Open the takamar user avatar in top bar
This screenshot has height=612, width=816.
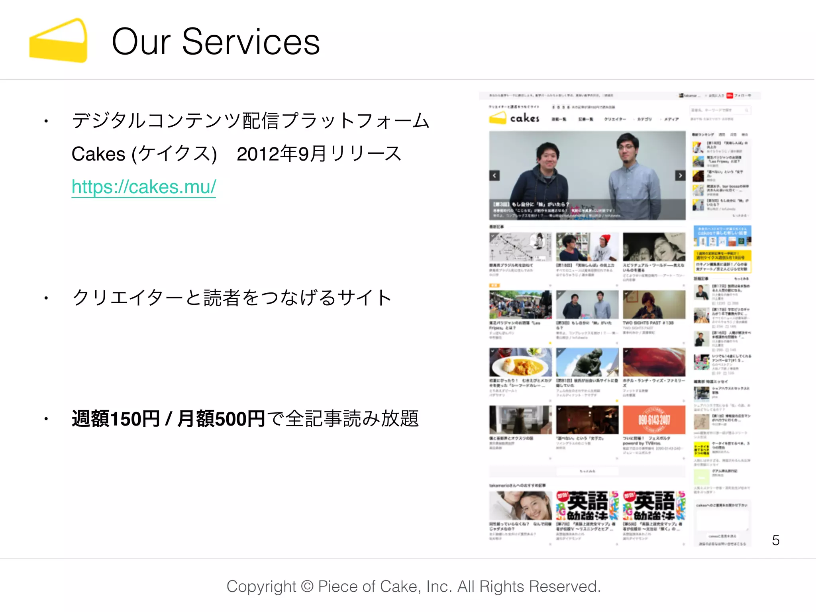[x=681, y=96]
